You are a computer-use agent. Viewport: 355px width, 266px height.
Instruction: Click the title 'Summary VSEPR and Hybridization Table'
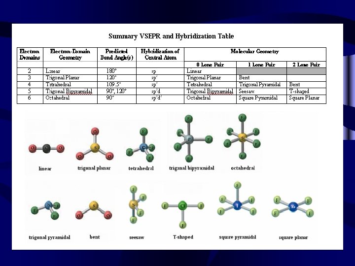[x=171, y=36]
